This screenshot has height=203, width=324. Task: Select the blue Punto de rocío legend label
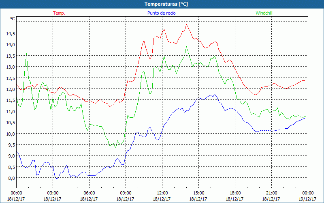161,13
